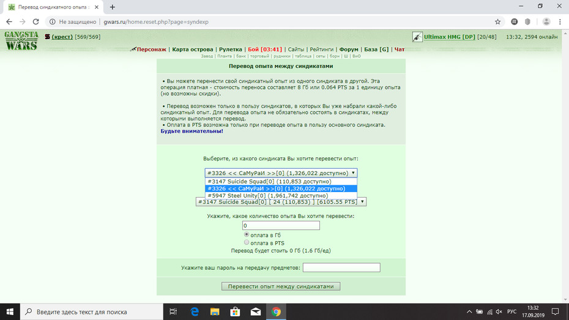Open Chrome three-dot menu
This screenshot has height=320, width=569.
point(560,22)
